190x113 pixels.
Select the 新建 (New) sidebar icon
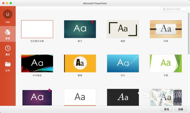click(x=8, y=32)
